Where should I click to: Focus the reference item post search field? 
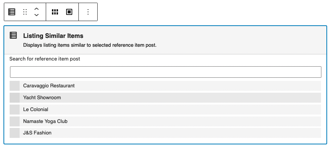click(x=166, y=72)
